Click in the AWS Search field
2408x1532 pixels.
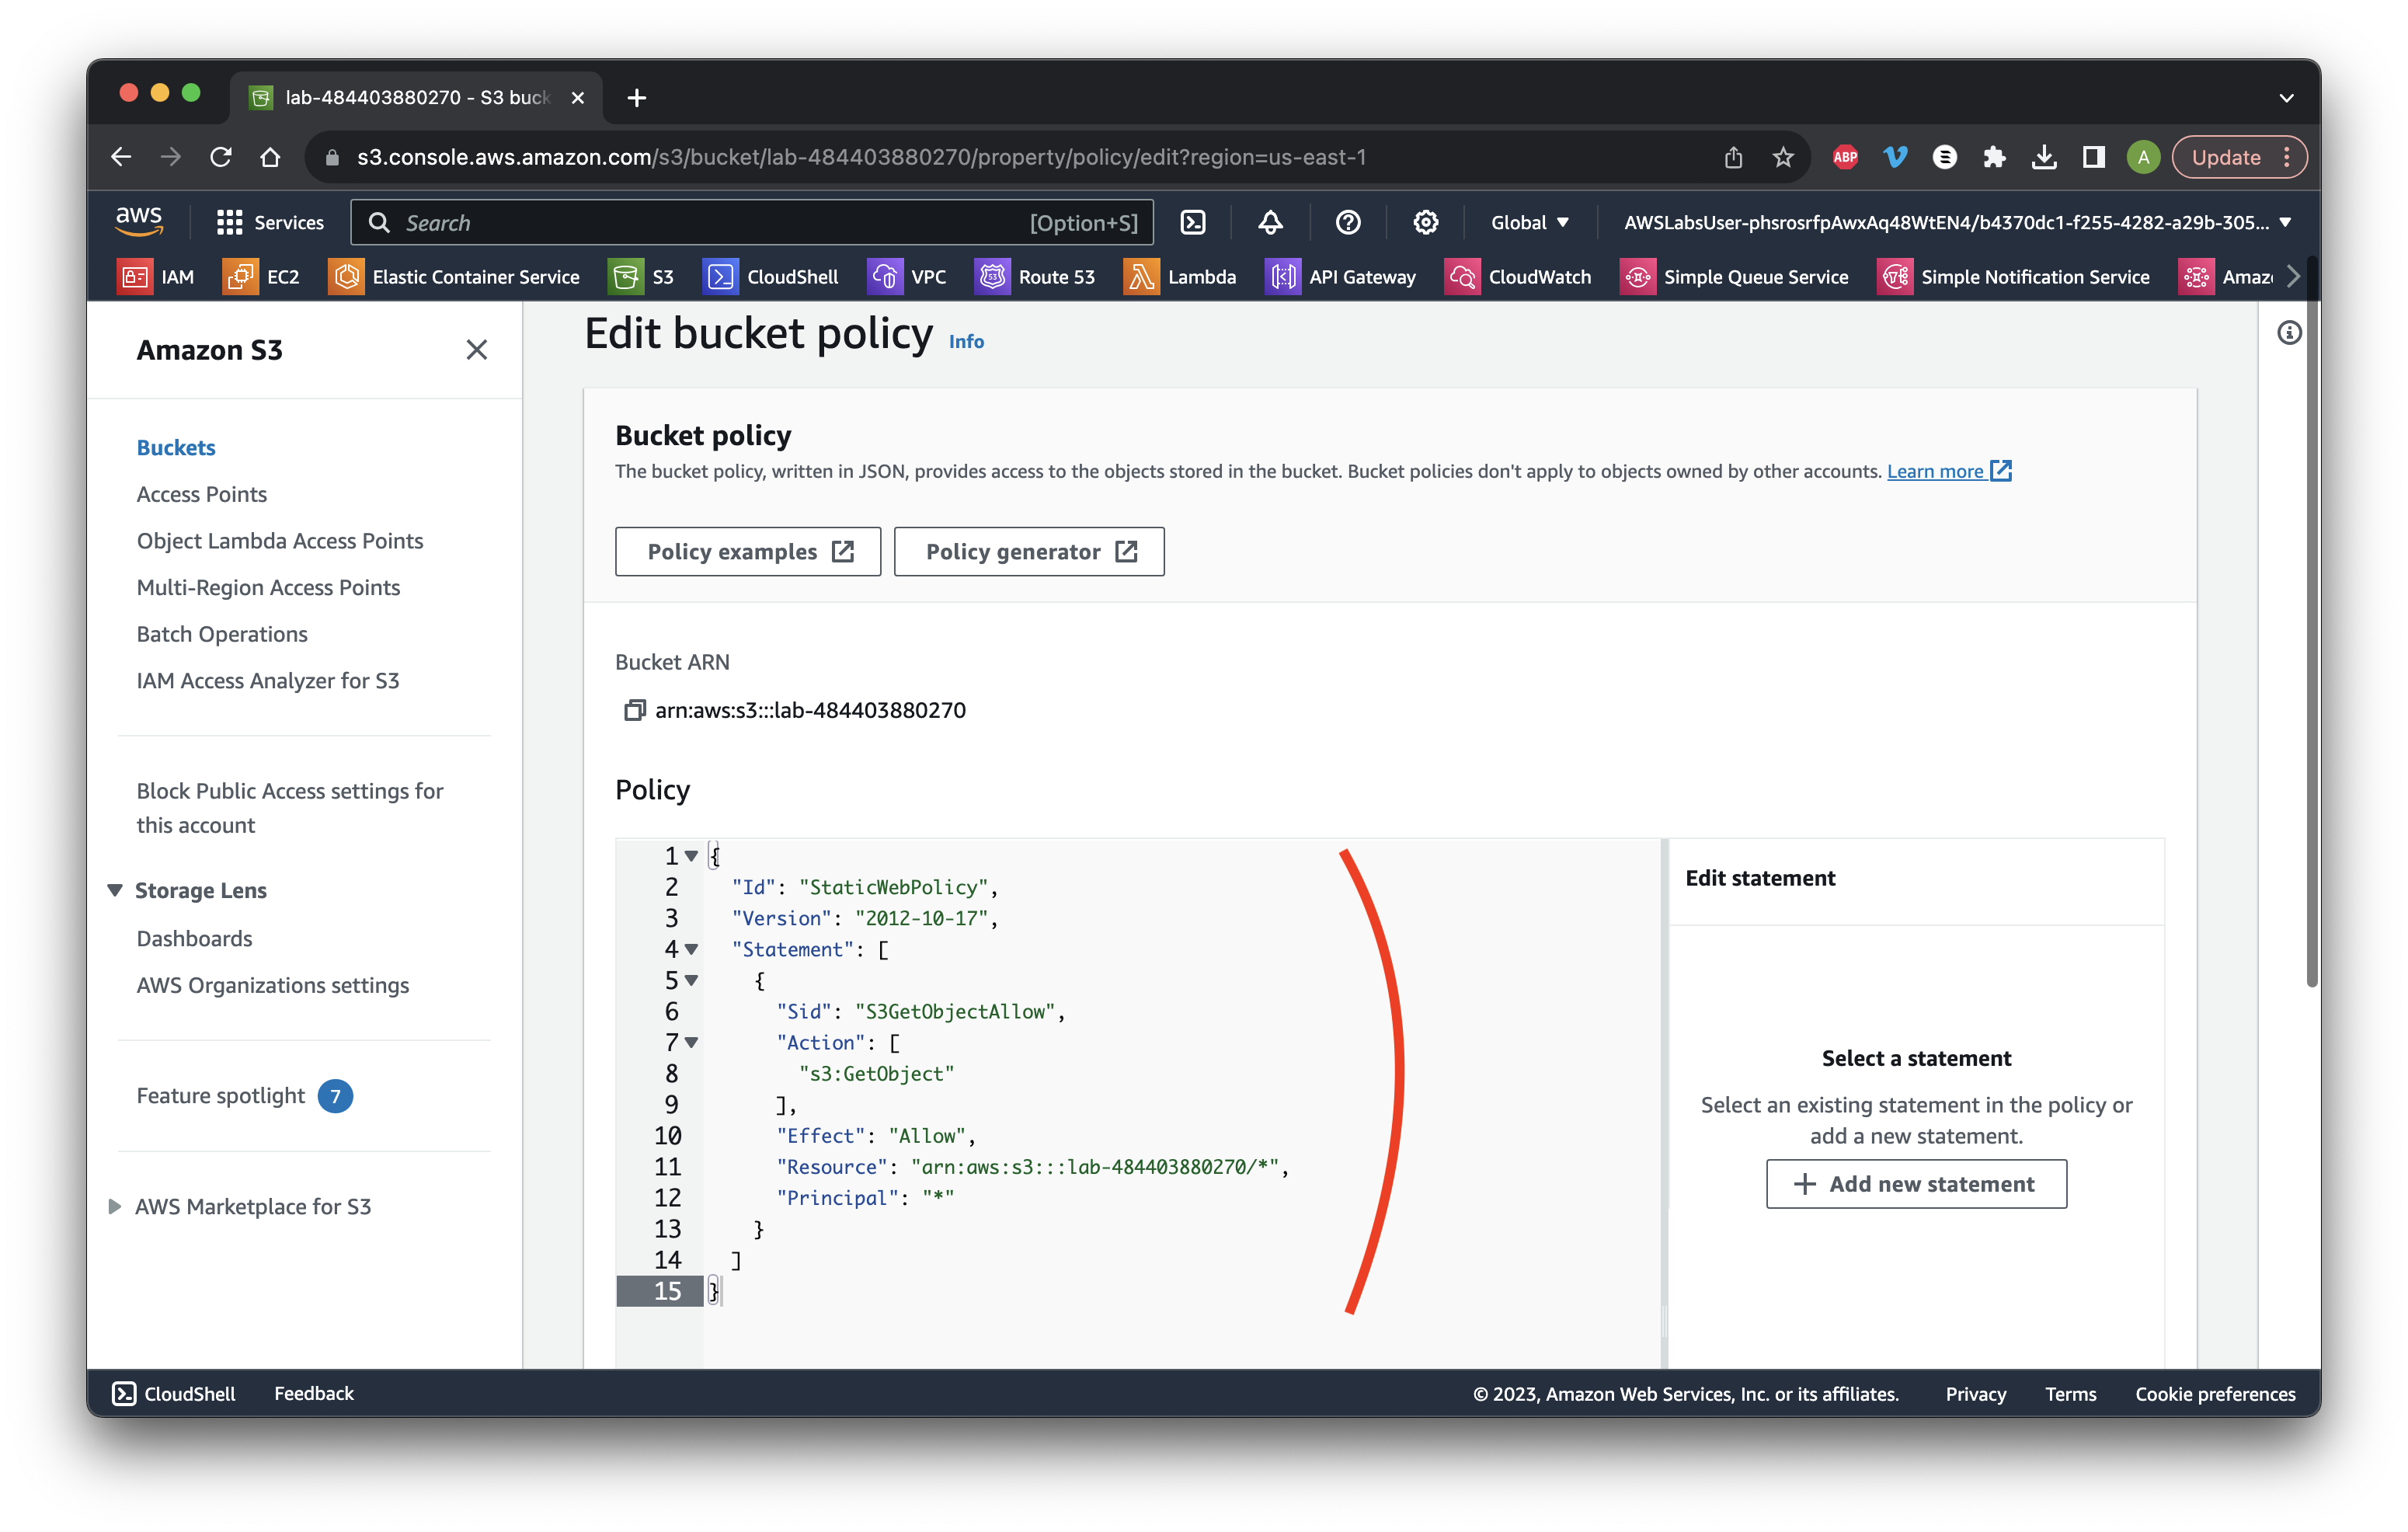(752, 223)
